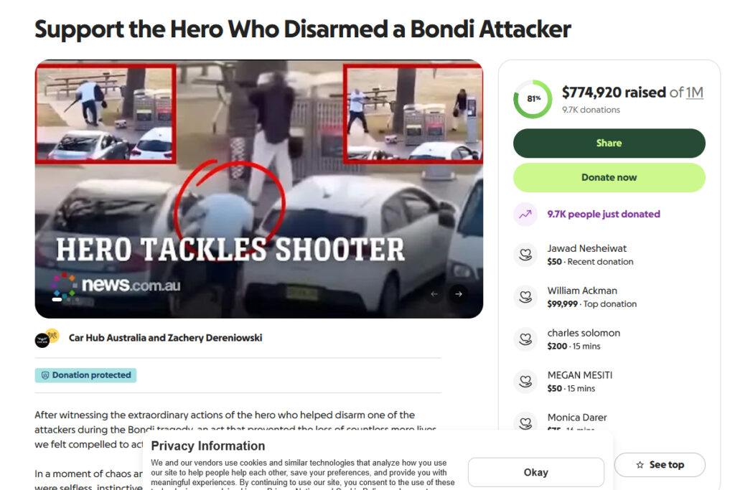Select the white carousel slide indicator dot
This screenshot has width=735, height=490.
[x=57, y=299]
